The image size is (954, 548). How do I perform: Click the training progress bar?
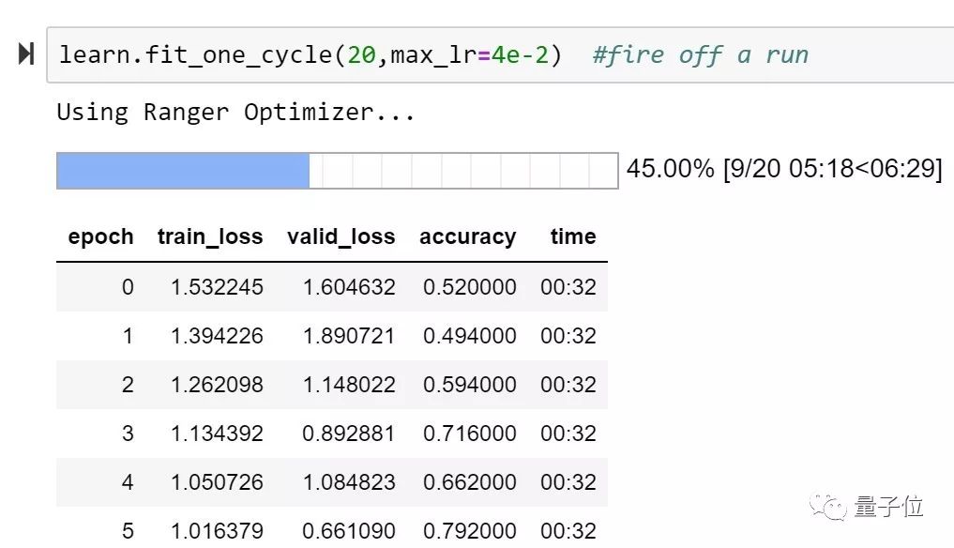click(x=337, y=171)
